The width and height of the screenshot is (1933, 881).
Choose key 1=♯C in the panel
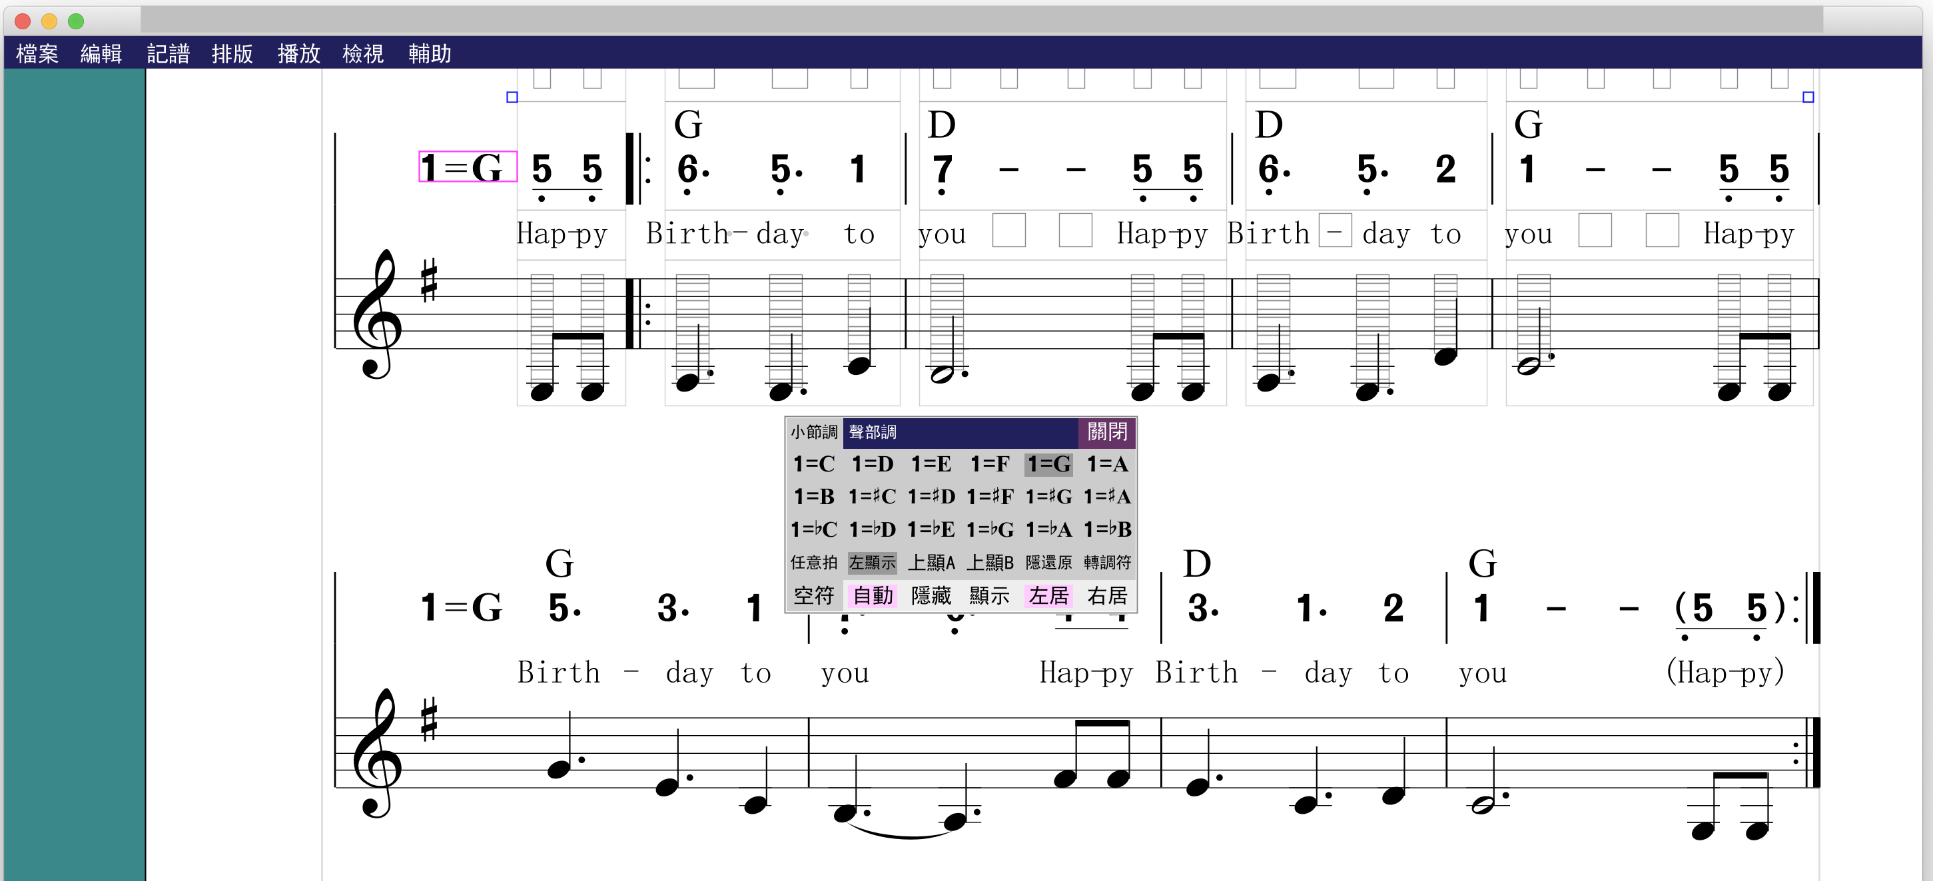pos(873,497)
